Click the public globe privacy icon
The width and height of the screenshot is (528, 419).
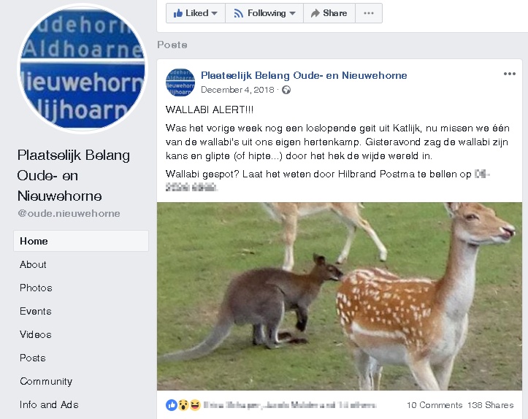pyautogui.click(x=286, y=90)
